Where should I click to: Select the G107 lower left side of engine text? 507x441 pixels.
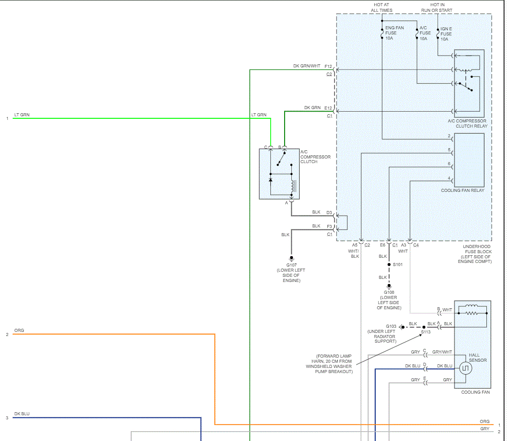[x=291, y=273]
